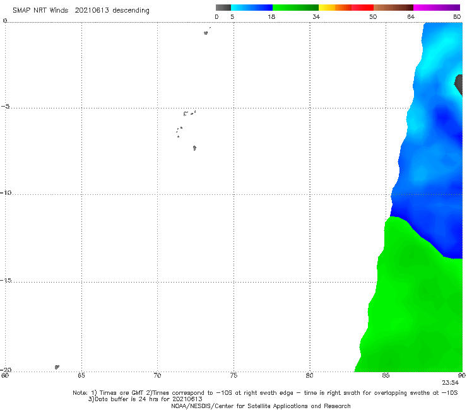Select the gray 0-5 color bar segment
This screenshot has width=467, height=410.
coord(223,8)
